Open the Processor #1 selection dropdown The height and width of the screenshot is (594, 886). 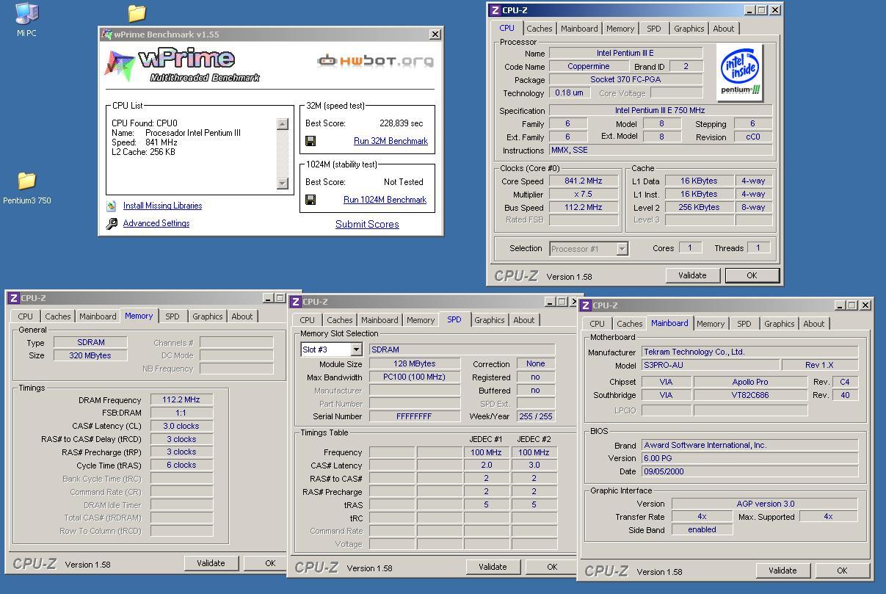coord(622,249)
